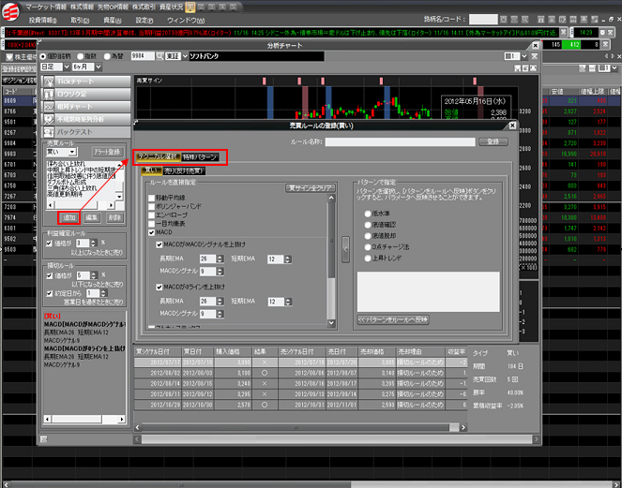This screenshot has height=488, width=622.
Task: Enable the 一目均衡表 checkbox
Action: pyautogui.click(x=151, y=224)
